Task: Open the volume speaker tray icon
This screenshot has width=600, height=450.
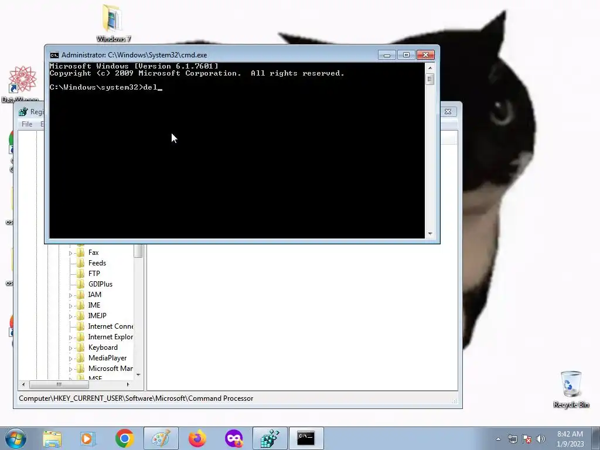Action: [x=541, y=439]
